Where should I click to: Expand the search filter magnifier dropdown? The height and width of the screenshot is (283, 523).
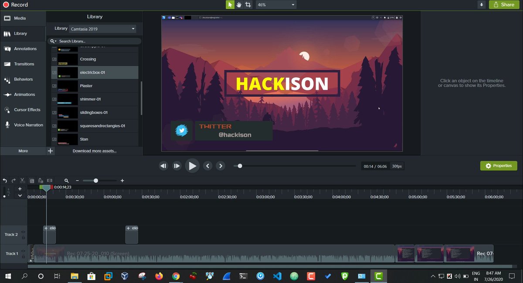[53, 41]
